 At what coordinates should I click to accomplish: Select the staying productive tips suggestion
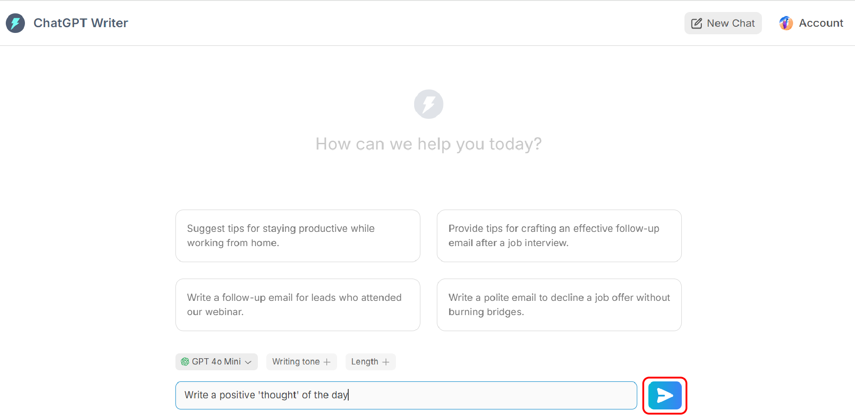(297, 236)
